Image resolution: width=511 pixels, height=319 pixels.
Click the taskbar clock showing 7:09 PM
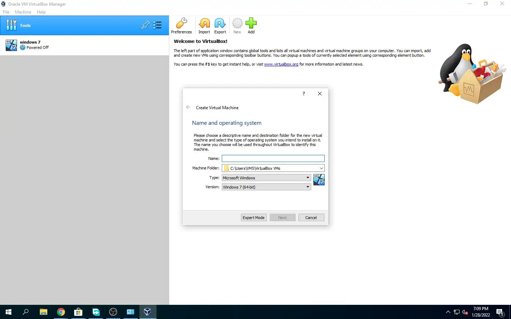pos(481,312)
